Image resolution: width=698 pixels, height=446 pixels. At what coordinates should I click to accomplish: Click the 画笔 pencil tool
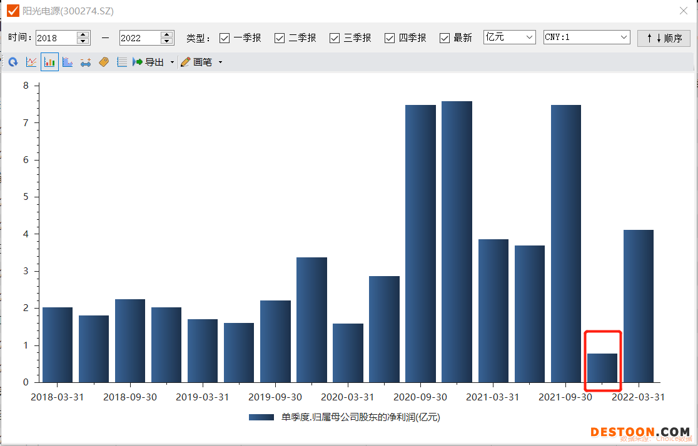click(197, 62)
